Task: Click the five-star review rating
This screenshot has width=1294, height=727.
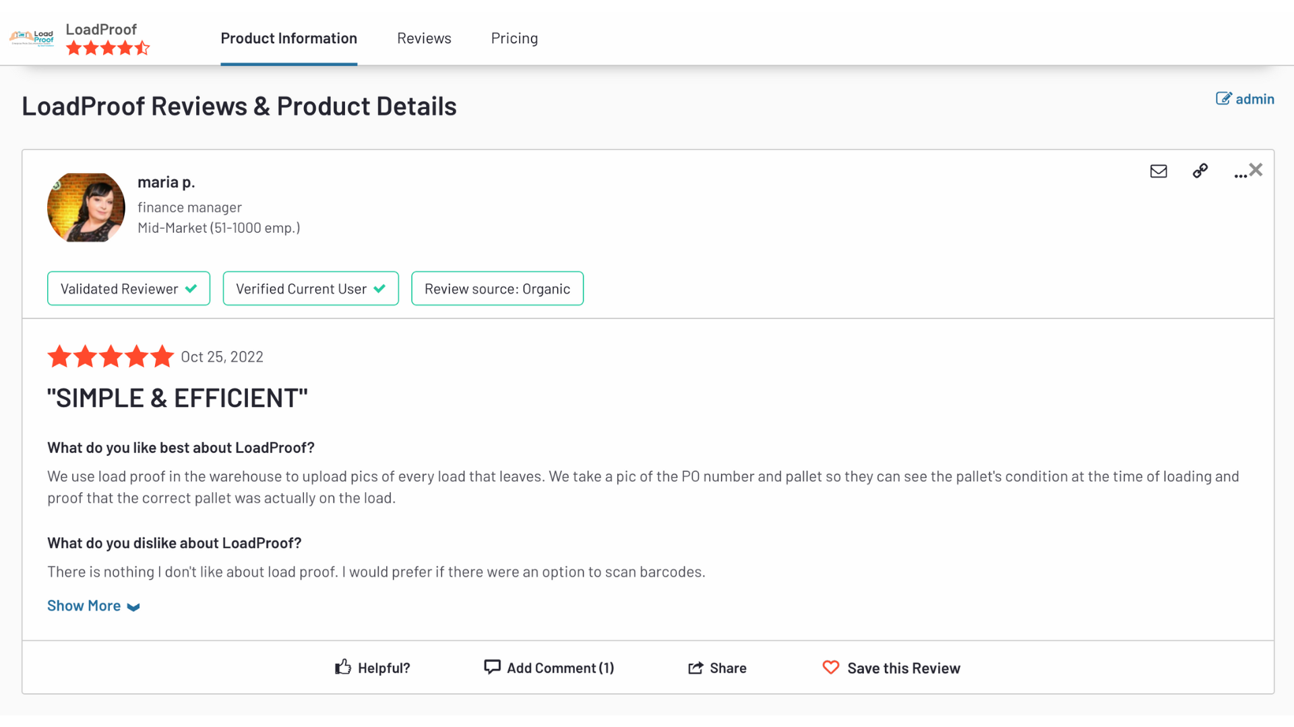Action: point(111,356)
